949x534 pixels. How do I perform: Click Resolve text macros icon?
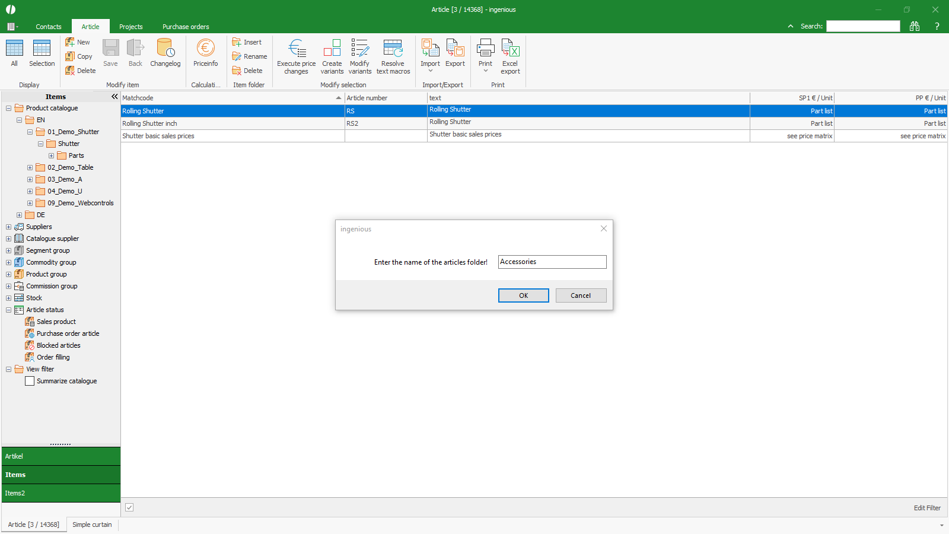point(393,49)
